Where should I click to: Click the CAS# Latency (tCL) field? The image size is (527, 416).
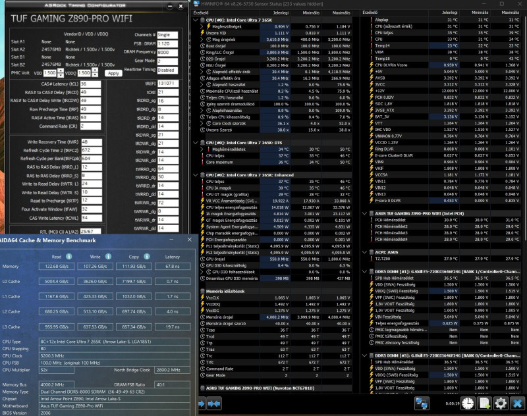(90, 84)
